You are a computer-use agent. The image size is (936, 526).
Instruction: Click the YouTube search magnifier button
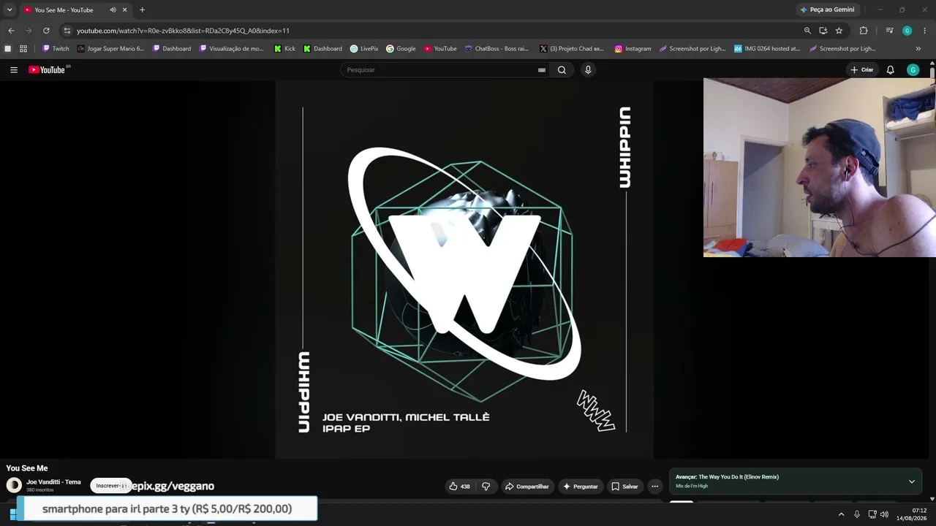[x=562, y=70]
